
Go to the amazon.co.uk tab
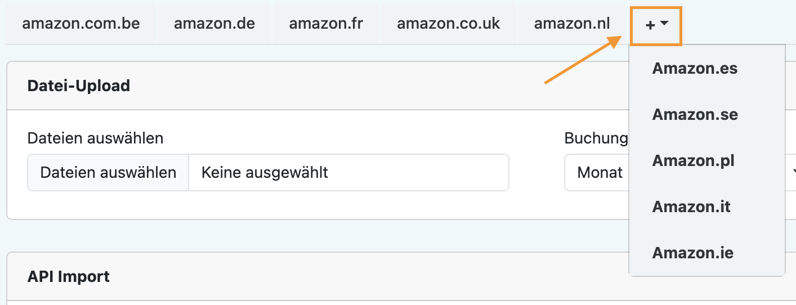tap(449, 24)
